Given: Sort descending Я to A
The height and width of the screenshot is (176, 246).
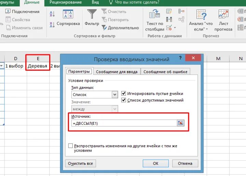Looking at the screenshot, I should (52, 25).
